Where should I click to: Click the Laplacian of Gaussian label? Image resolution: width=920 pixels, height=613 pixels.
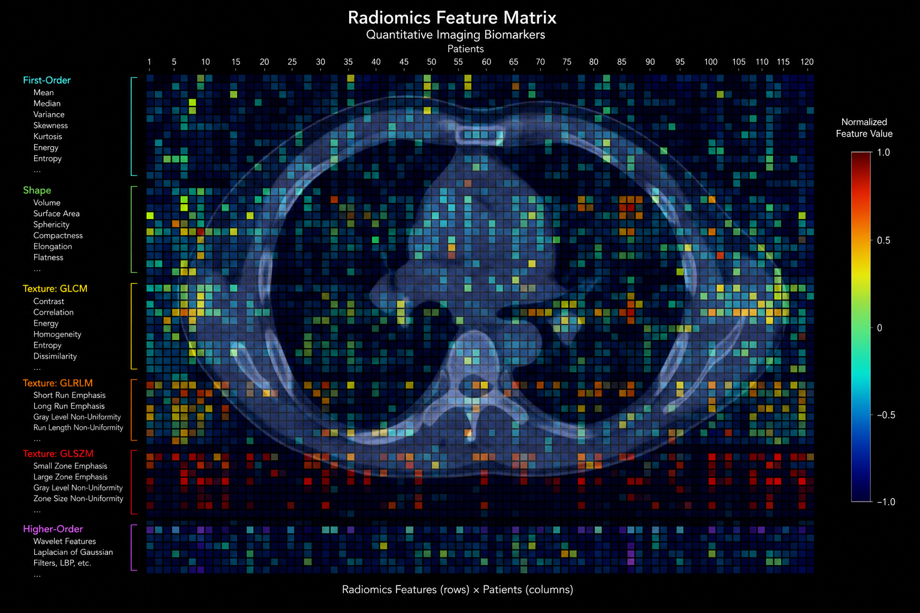point(73,553)
